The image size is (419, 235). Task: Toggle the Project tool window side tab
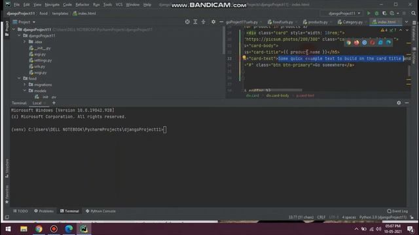(x=7, y=29)
